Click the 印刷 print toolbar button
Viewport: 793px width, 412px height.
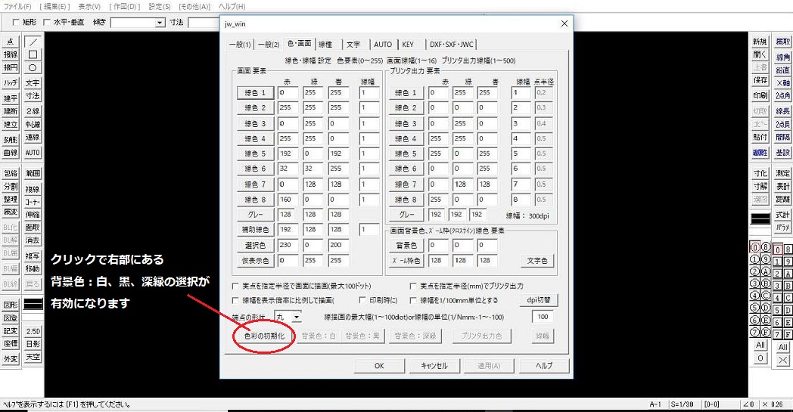(760, 96)
